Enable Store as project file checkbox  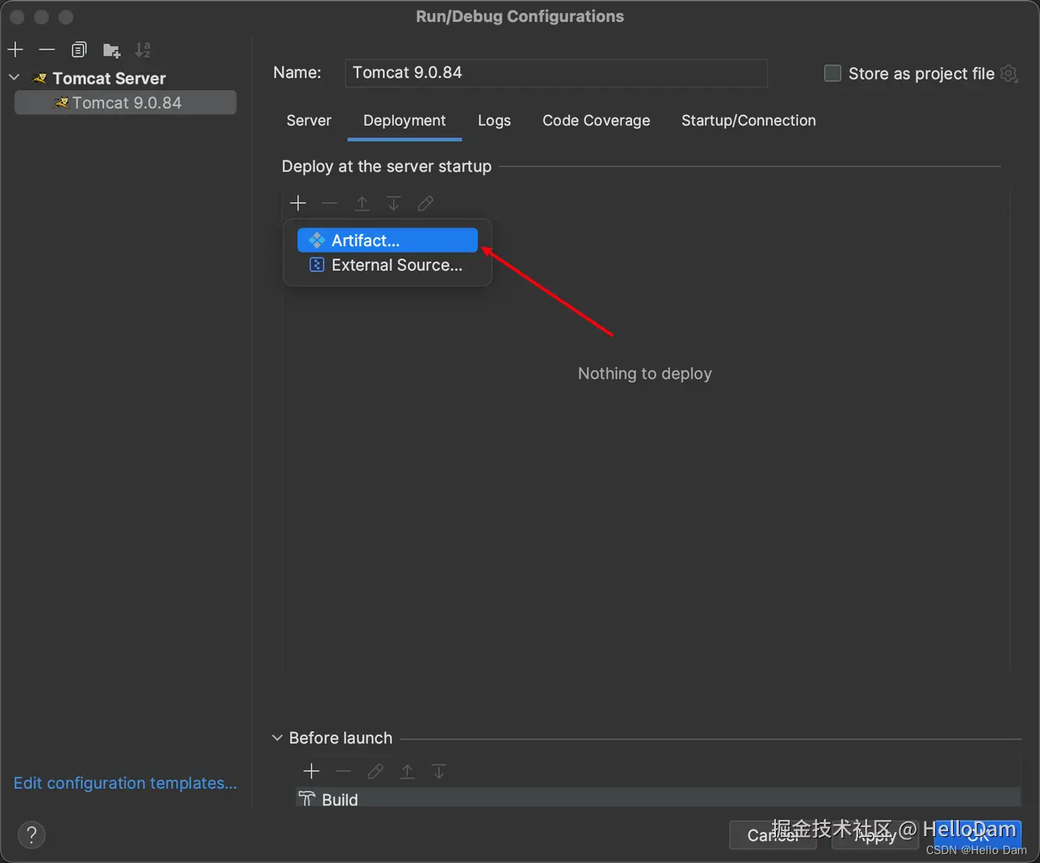833,73
